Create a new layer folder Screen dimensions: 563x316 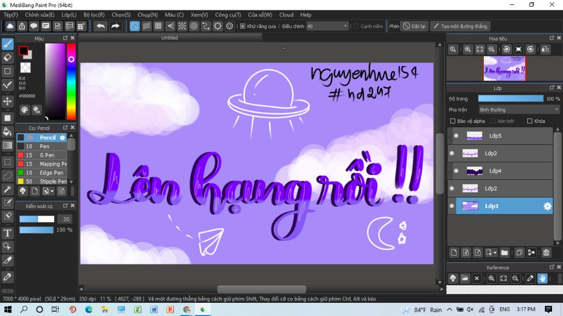(x=505, y=252)
